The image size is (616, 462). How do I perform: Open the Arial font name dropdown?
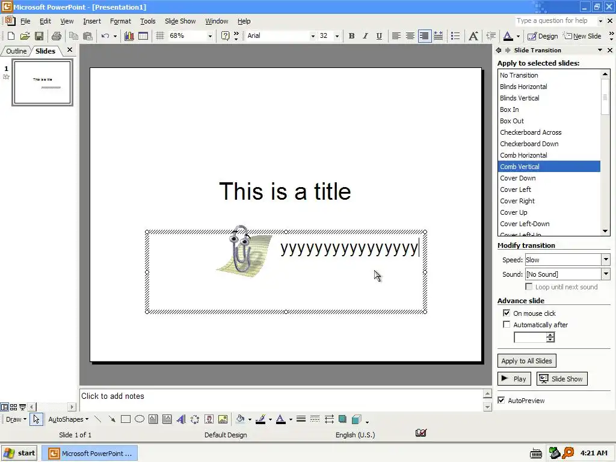pos(313,35)
